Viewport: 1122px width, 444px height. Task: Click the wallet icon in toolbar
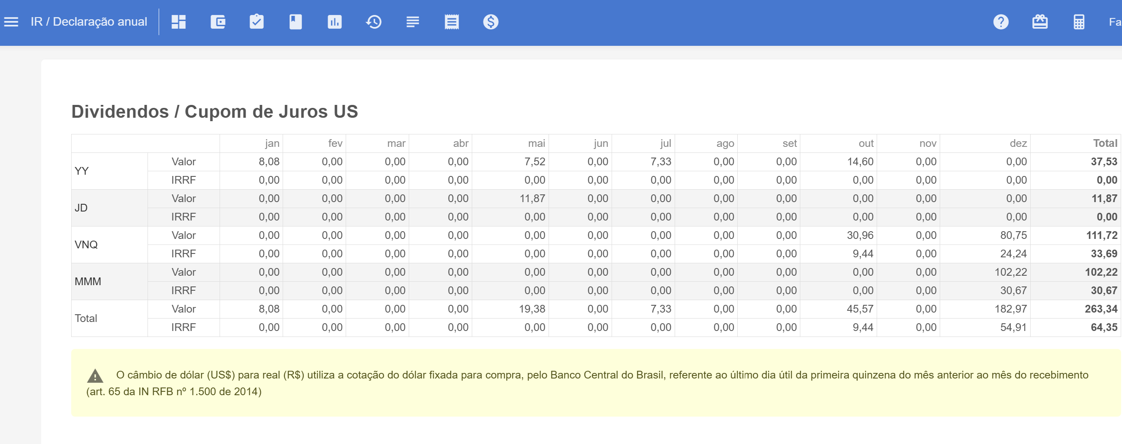click(218, 22)
